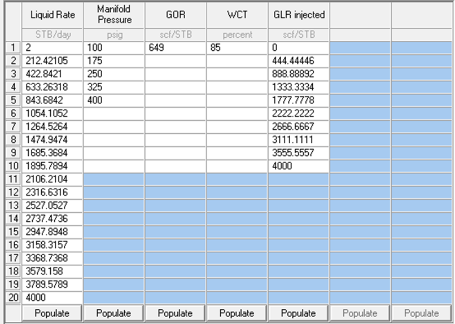Select the WCT column header
The image size is (455, 324).
(237, 15)
